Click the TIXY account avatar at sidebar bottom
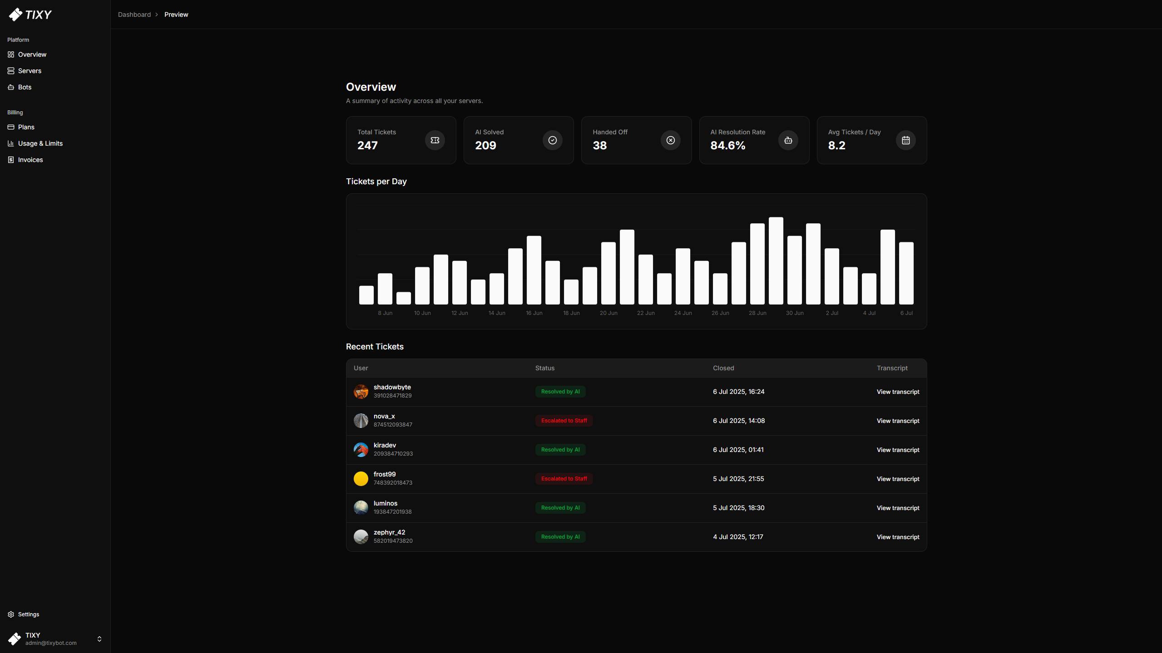The image size is (1162, 653). 15,639
